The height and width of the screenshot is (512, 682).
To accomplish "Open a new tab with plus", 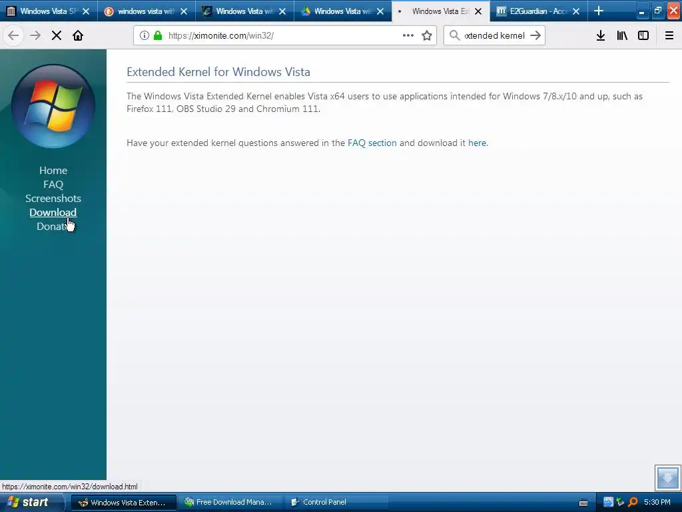I will [x=599, y=11].
